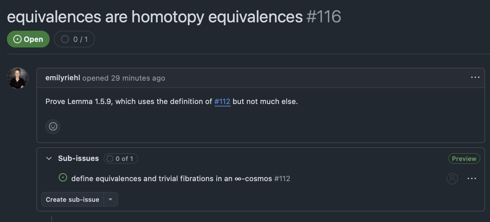Collapse the Sub-issues section chevron
Screen dimensions: 490x222
pos(49,158)
